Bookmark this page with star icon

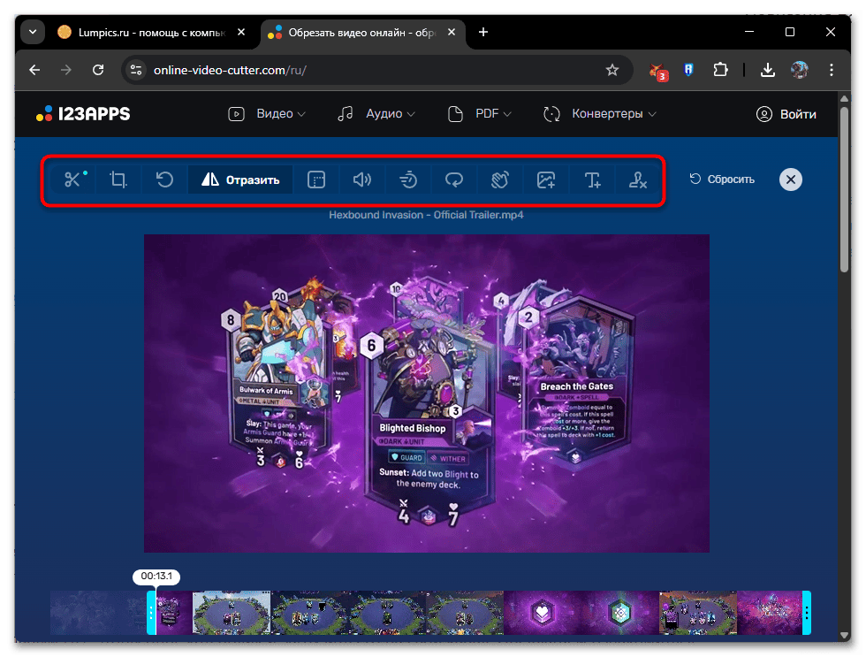pos(612,70)
